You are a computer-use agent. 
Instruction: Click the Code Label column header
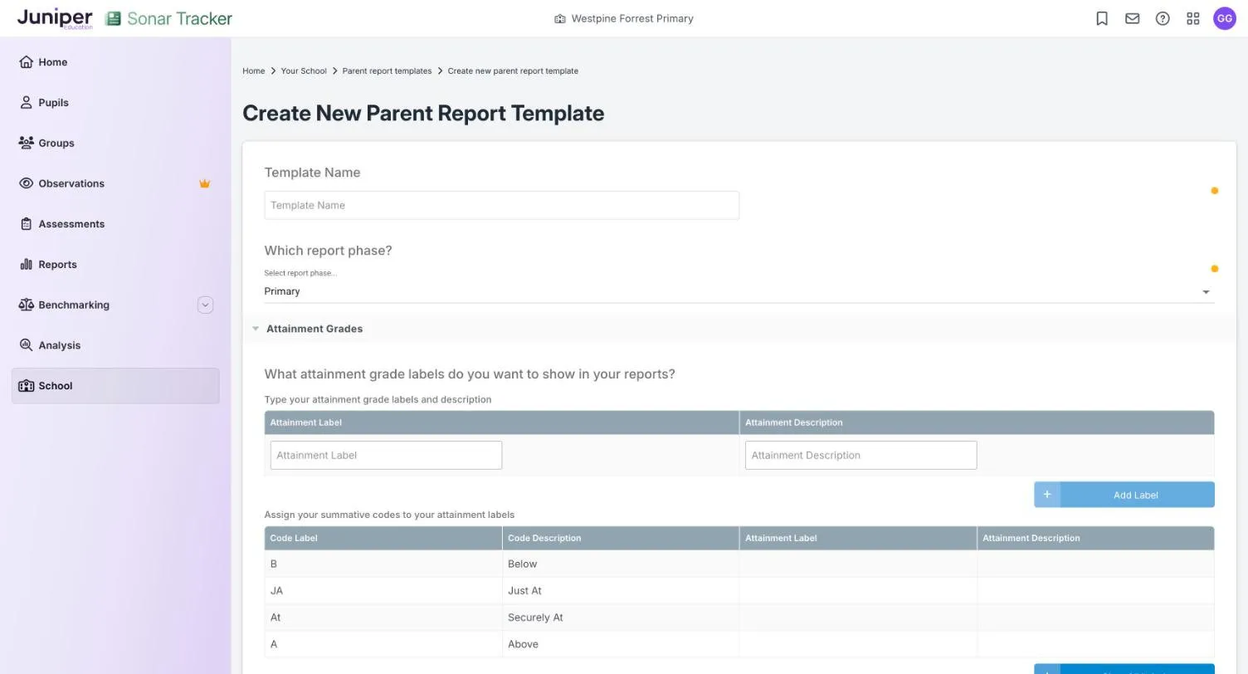(383, 538)
